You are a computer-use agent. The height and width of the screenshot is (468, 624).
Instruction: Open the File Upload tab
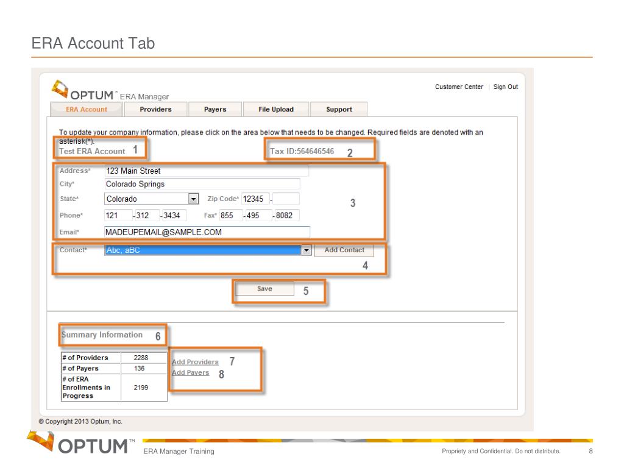click(276, 110)
